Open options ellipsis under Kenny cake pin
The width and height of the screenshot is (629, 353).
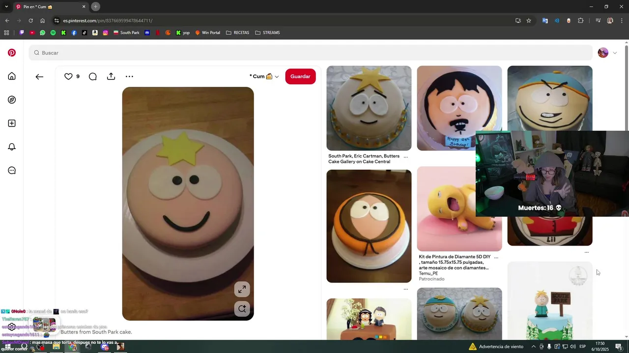click(x=405, y=289)
